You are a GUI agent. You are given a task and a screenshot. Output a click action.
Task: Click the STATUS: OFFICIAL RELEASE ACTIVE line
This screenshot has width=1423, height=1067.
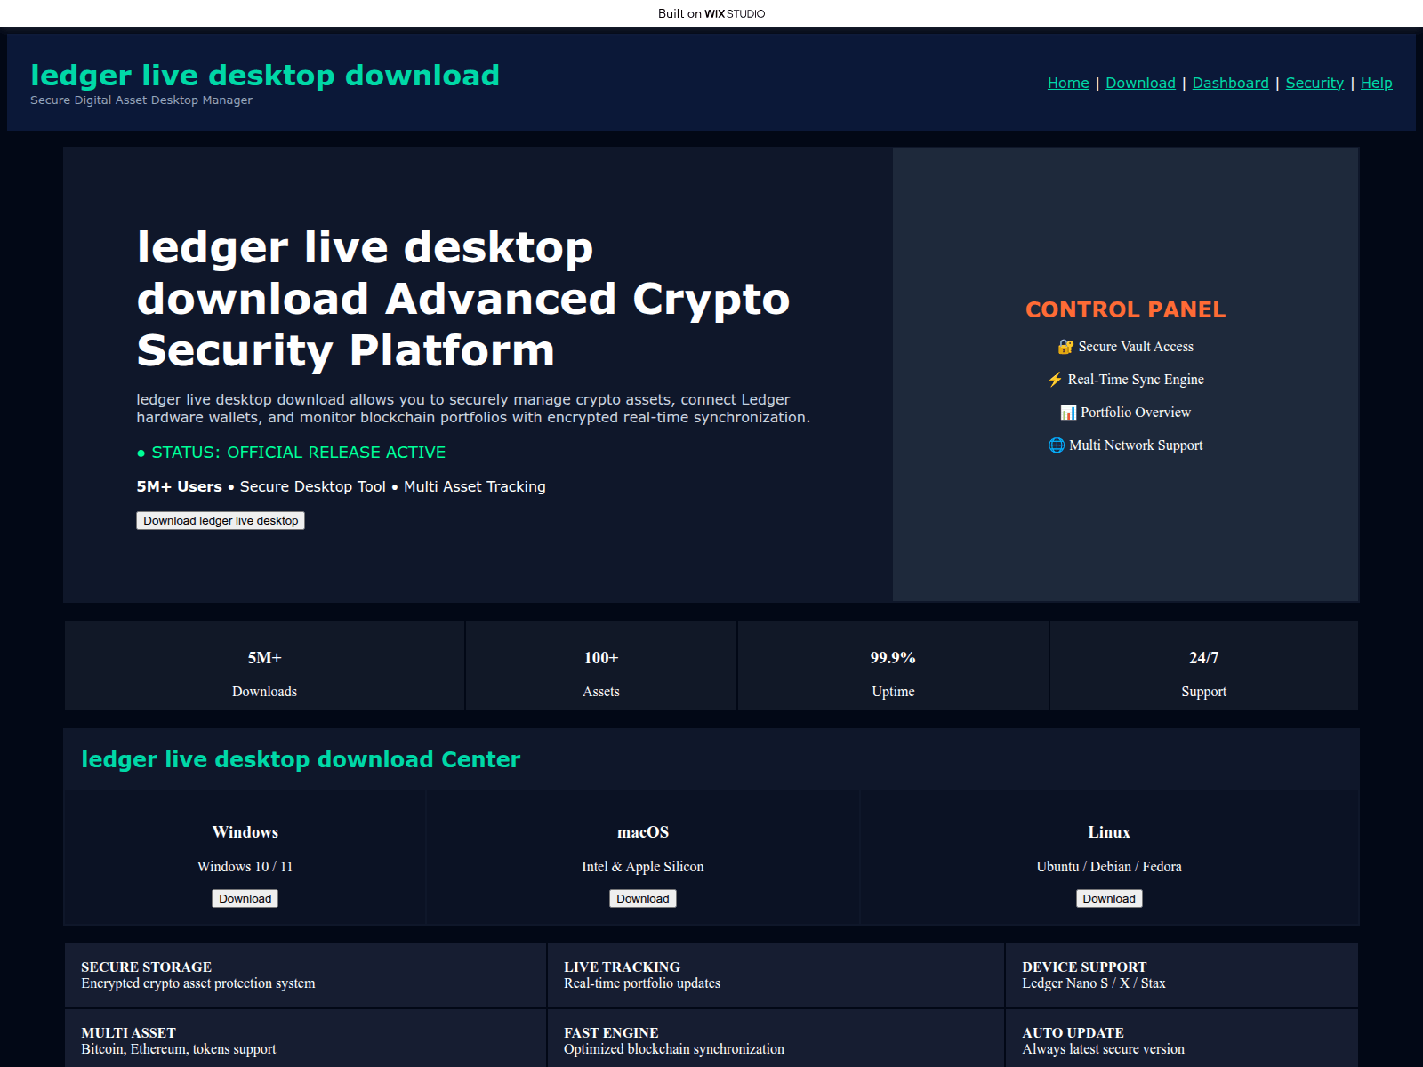click(x=291, y=453)
